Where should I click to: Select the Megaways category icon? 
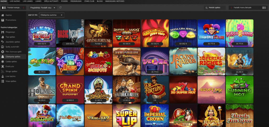click(3, 32)
